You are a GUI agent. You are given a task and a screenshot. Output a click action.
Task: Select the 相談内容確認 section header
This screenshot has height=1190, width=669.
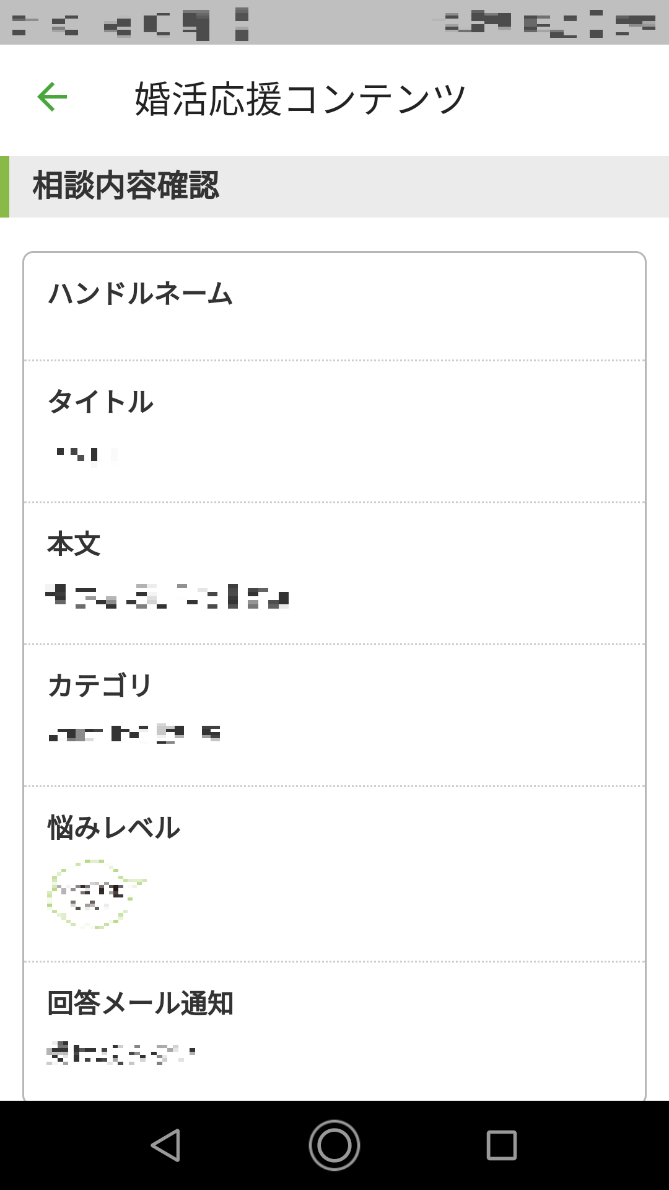coord(126,186)
